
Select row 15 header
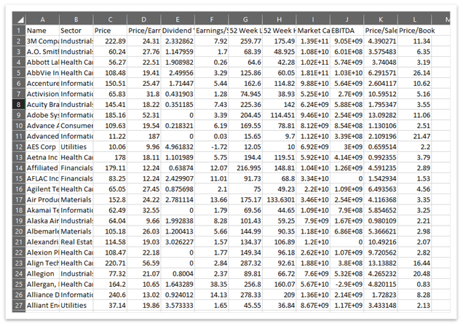click(x=19, y=179)
